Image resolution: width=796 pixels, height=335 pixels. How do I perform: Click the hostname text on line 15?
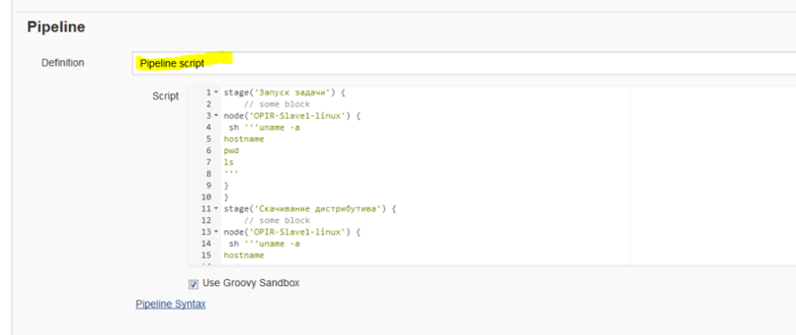[x=244, y=255]
